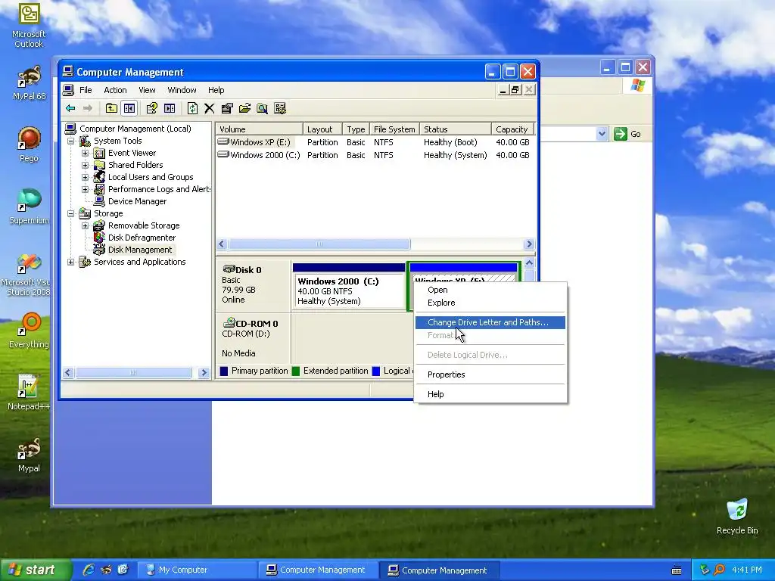Click the Back arrow in Computer Management toolbar
Image resolution: width=775 pixels, height=581 pixels.
(70, 108)
